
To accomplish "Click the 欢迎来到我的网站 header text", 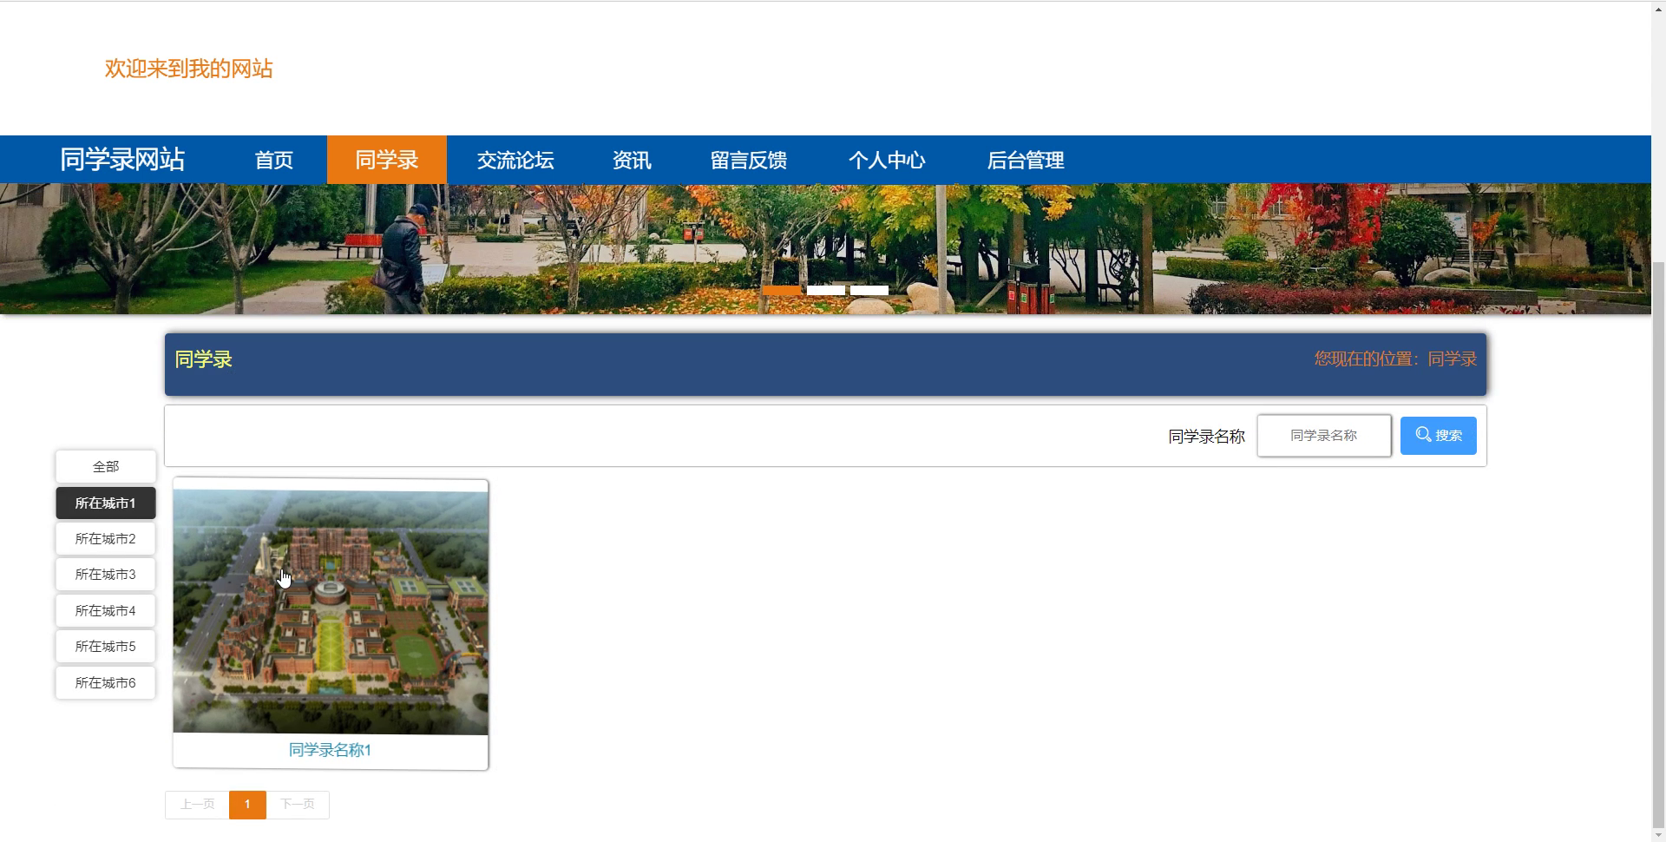I will click(189, 69).
